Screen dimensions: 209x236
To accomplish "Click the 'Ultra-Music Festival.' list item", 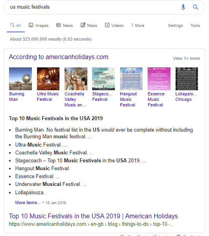I will (x=41, y=145).
